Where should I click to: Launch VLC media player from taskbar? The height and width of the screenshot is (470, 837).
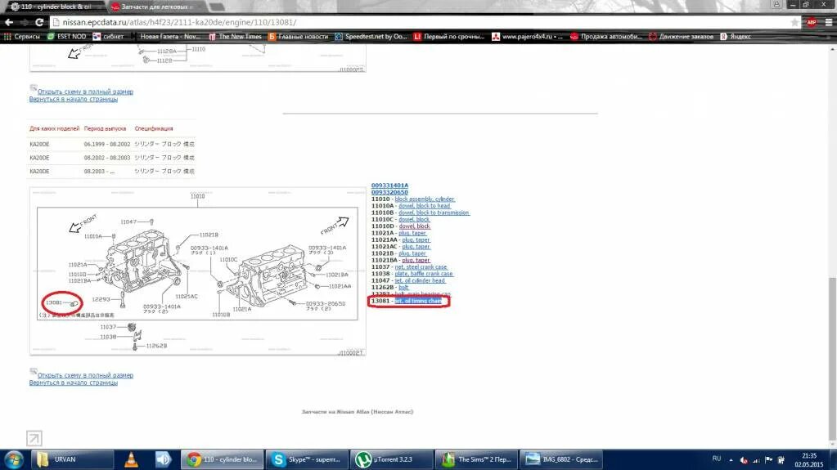131,459
